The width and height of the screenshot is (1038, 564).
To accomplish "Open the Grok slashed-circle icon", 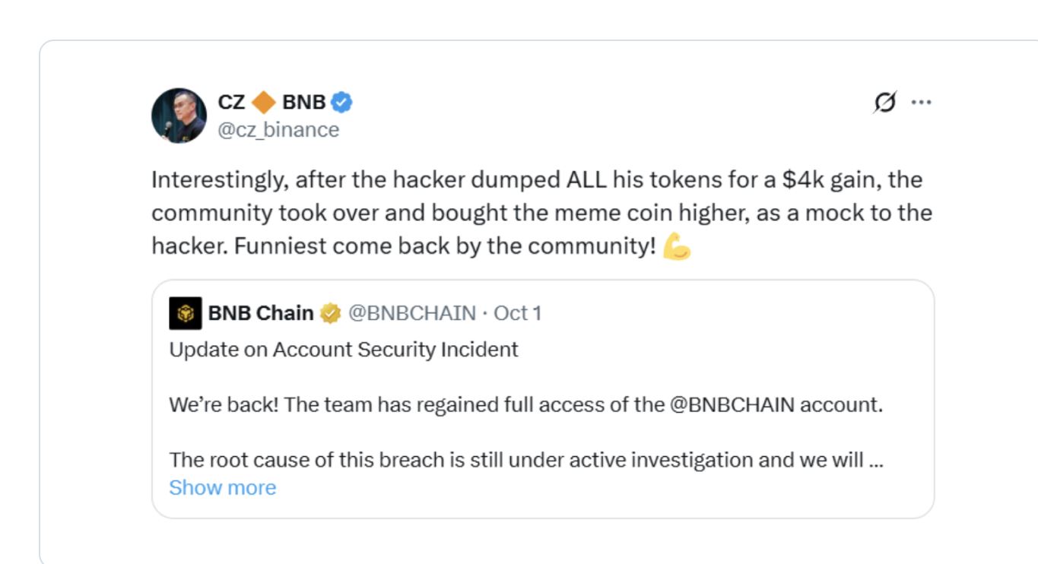I will click(x=885, y=102).
